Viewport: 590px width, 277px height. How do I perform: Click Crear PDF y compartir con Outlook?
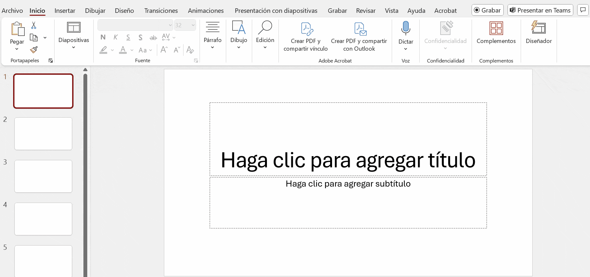pos(359,37)
